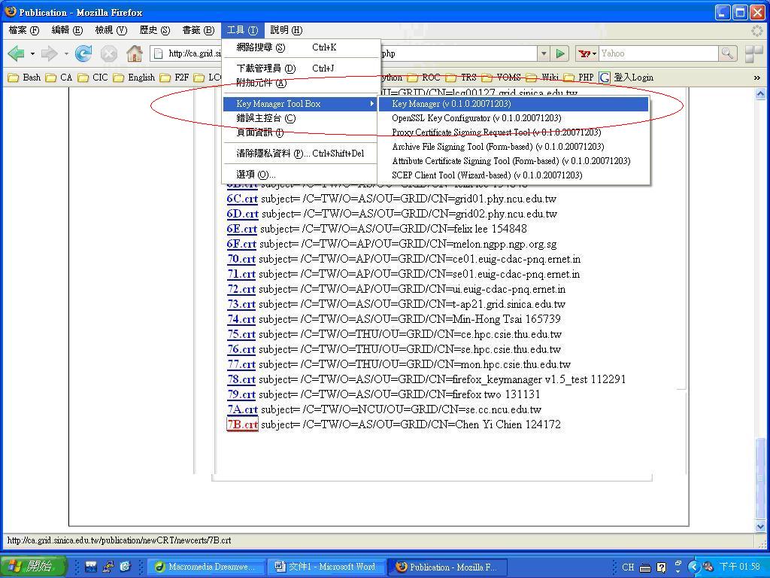
Task: Select 下載管理員 menu entry
Action: [301, 68]
